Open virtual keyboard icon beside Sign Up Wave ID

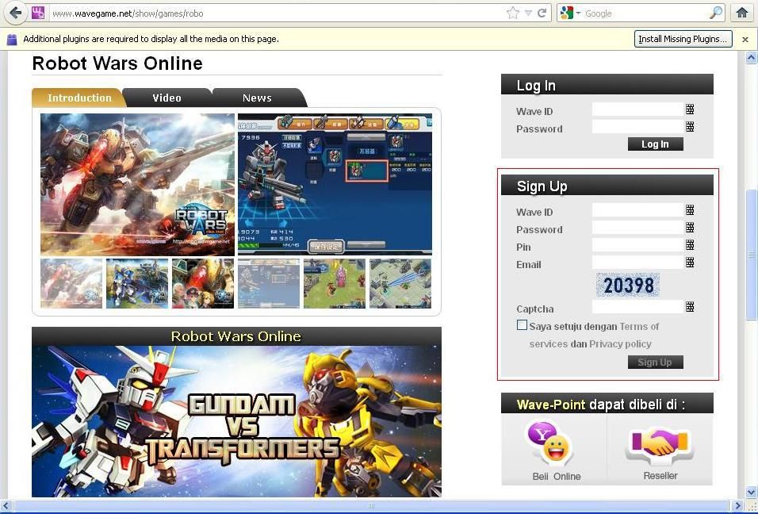tap(690, 210)
